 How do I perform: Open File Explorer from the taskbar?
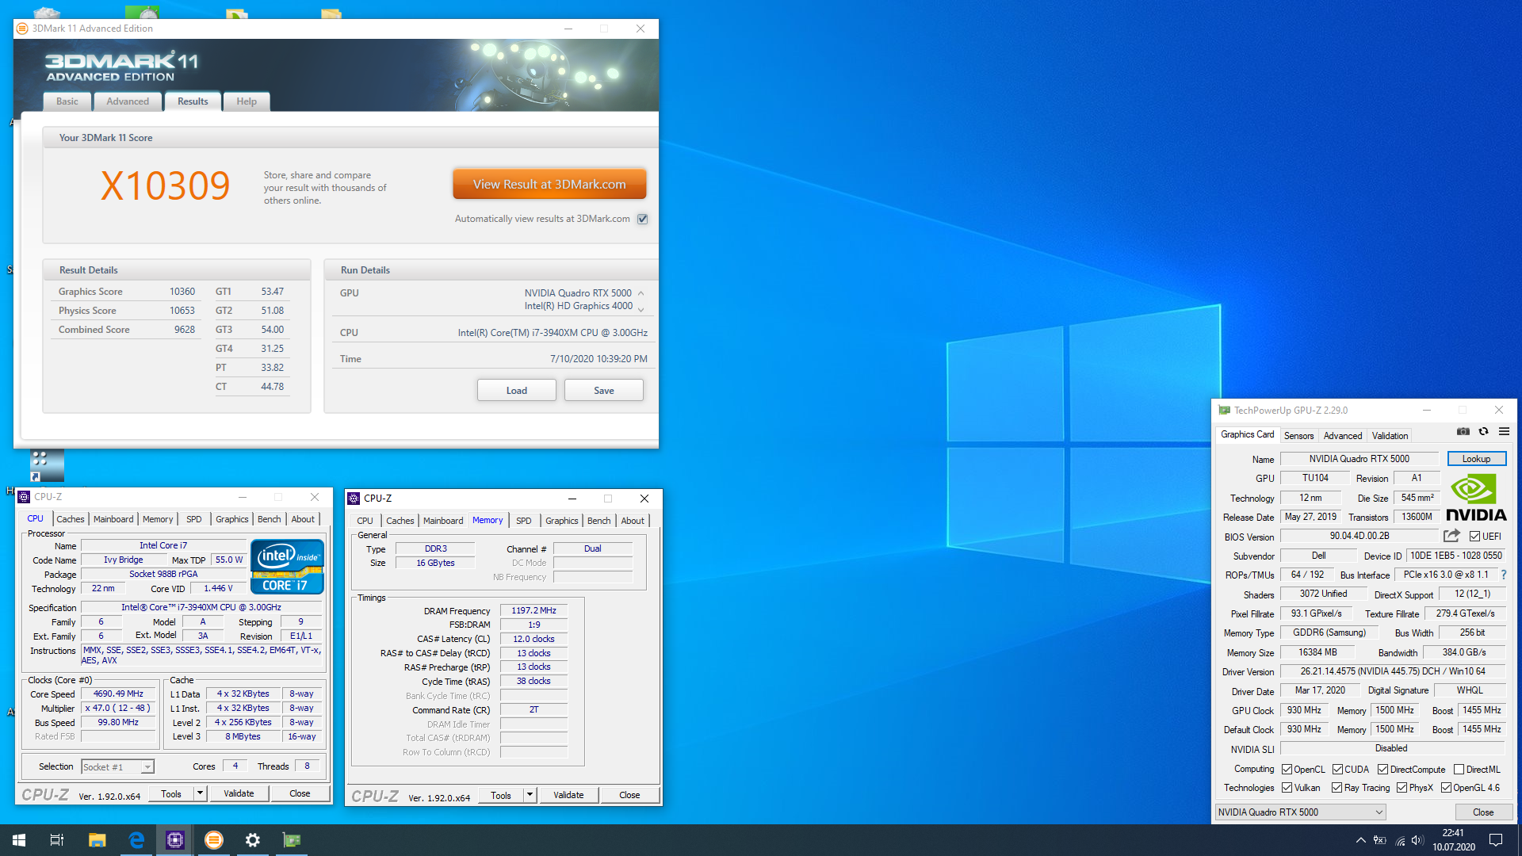(x=97, y=840)
